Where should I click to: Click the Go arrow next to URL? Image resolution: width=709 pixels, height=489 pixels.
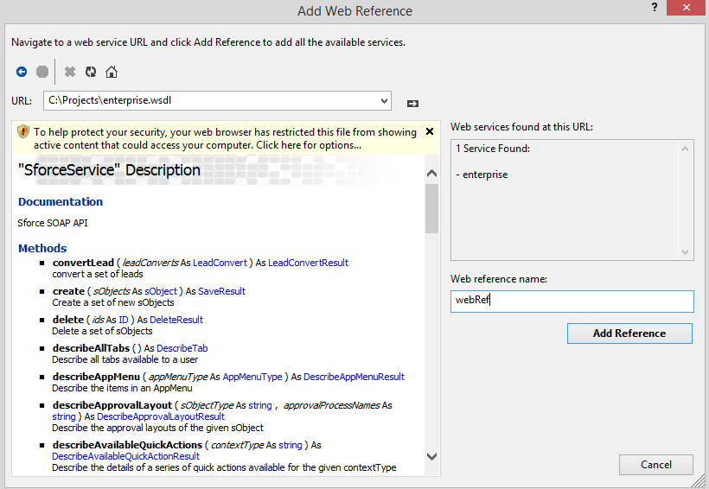pyautogui.click(x=412, y=104)
